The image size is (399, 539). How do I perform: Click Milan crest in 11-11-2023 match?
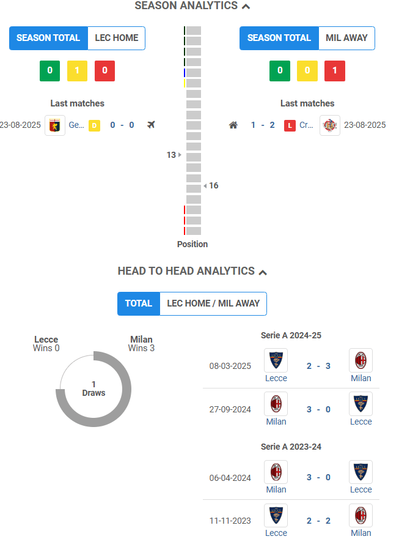click(361, 515)
